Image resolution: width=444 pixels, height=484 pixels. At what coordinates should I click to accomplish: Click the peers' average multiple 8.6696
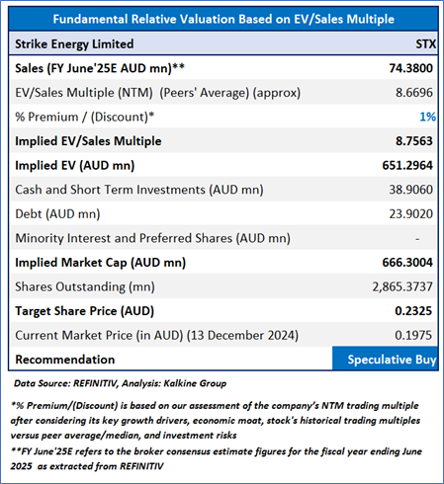pyautogui.click(x=414, y=93)
